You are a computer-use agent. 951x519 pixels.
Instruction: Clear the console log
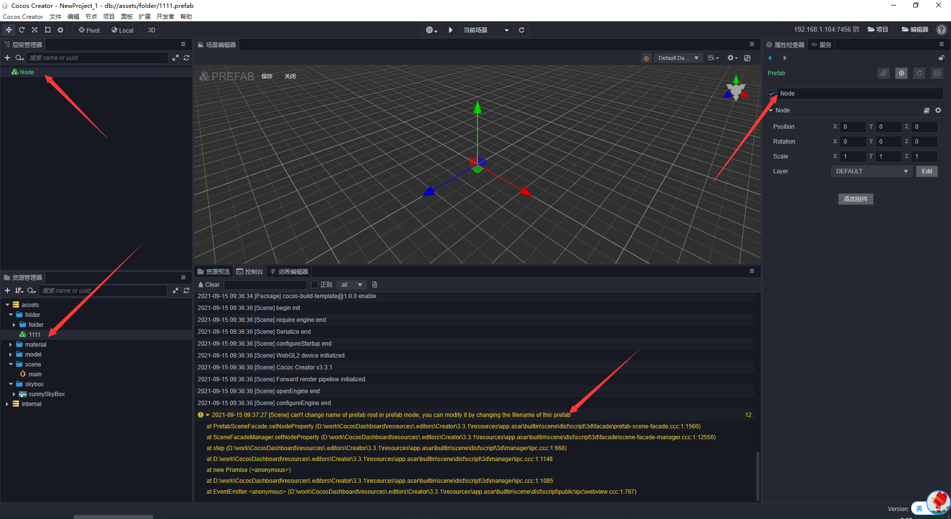click(x=209, y=285)
